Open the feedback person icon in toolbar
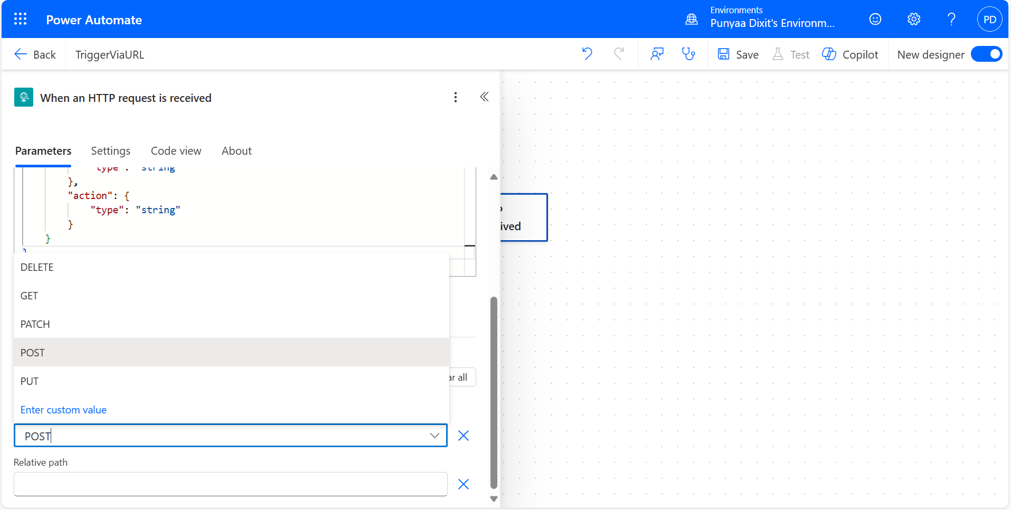This screenshot has width=1011, height=510. [657, 54]
